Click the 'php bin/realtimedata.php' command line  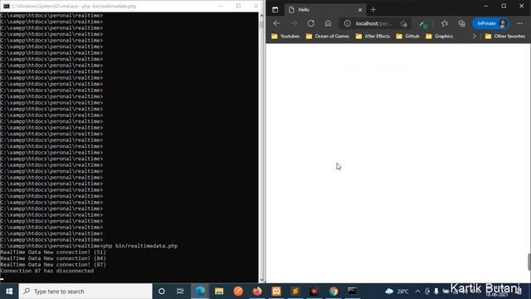tap(140, 246)
